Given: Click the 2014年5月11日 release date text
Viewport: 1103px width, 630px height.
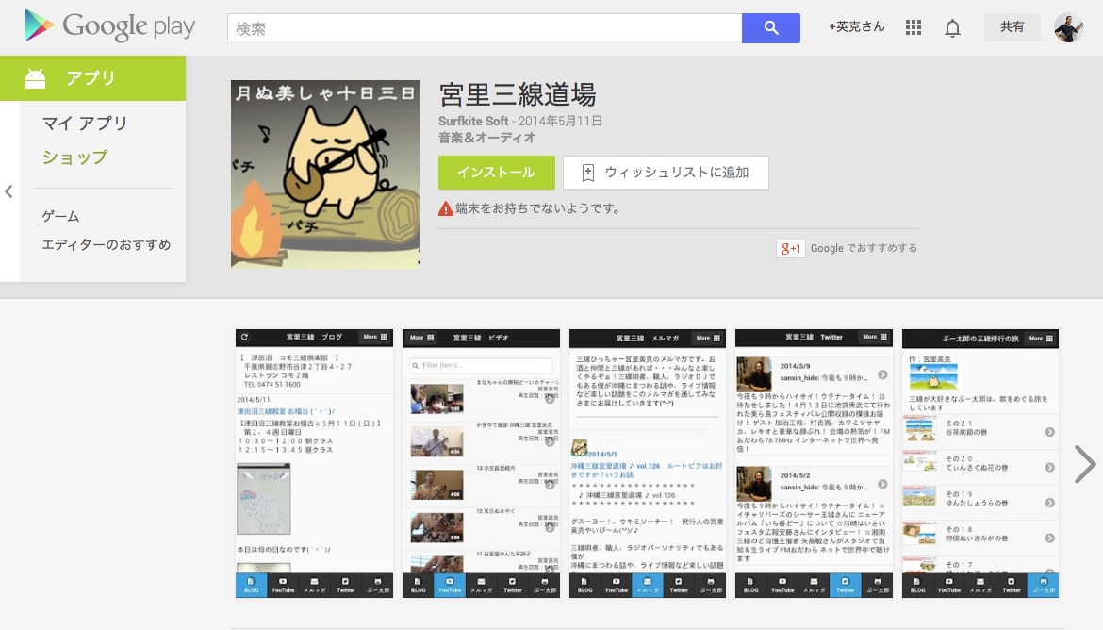Looking at the screenshot, I should (560, 121).
